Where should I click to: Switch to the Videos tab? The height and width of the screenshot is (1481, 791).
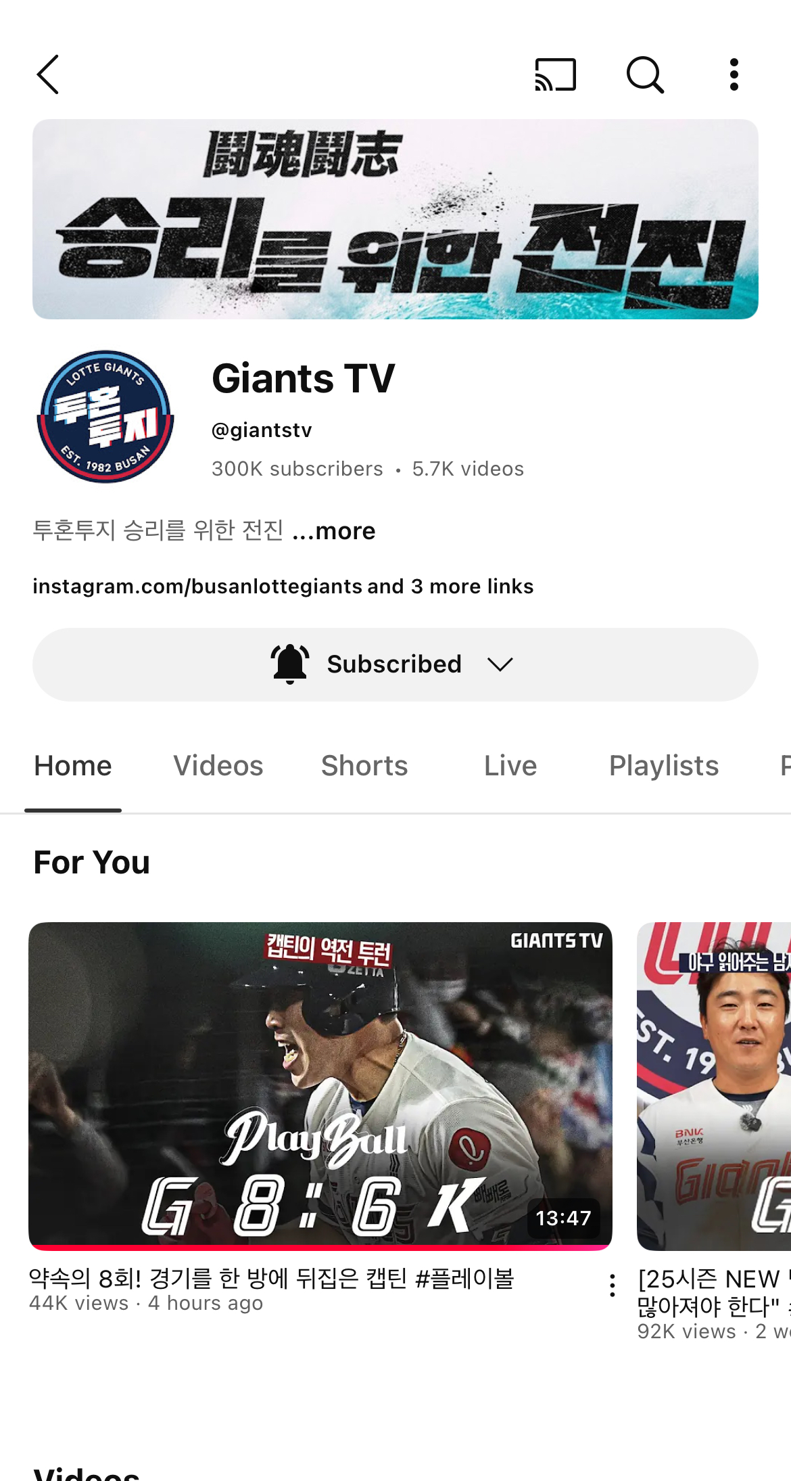pyautogui.click(x=218, y=766)
